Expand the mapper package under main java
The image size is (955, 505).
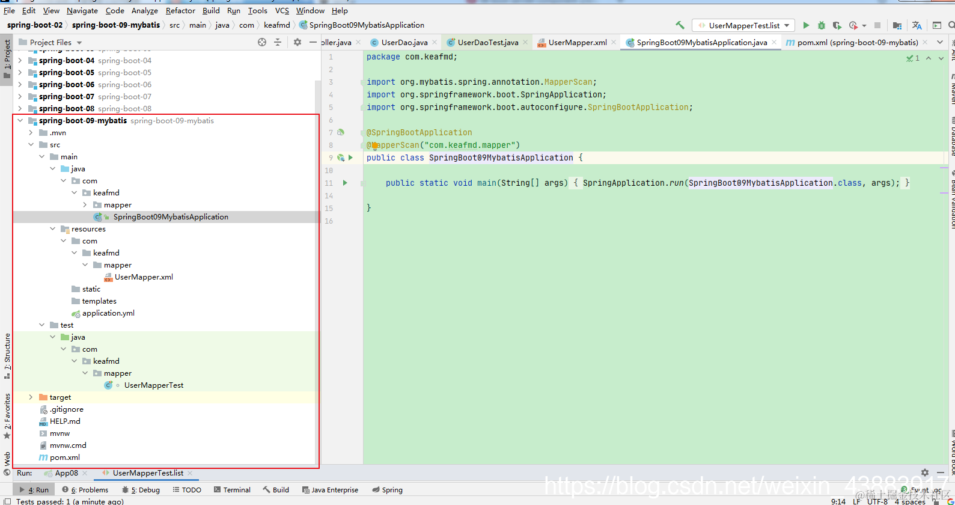(x=85, y=204)
